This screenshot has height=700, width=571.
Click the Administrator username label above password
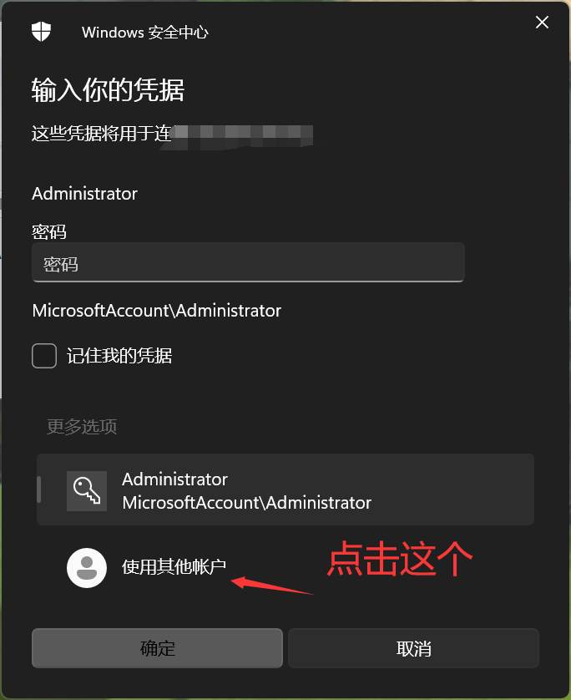coord(85,194)
